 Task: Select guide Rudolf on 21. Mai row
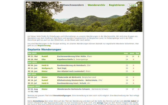tap(45, 56)
